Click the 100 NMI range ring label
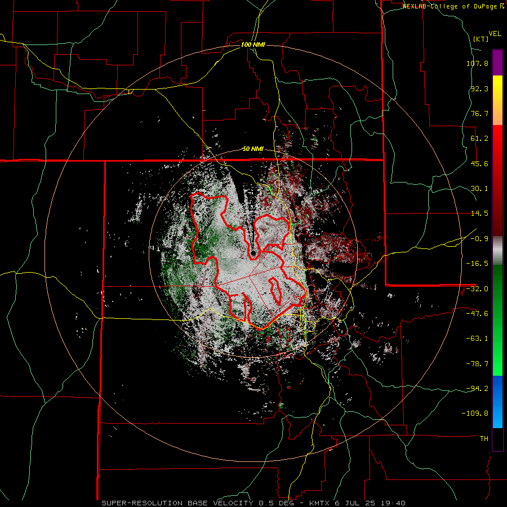This screenshot has height=507, width=507. coord(253,45)
